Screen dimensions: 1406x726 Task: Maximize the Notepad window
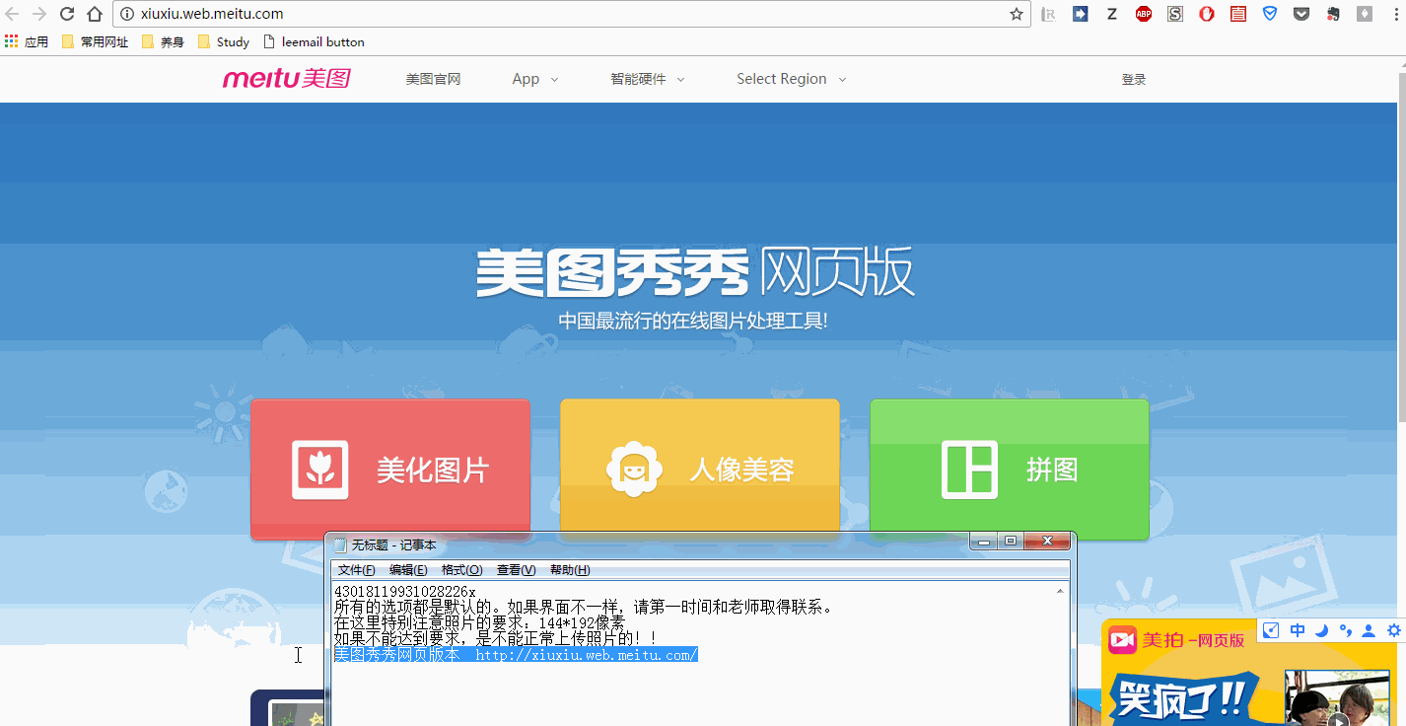coord(1010,541)
